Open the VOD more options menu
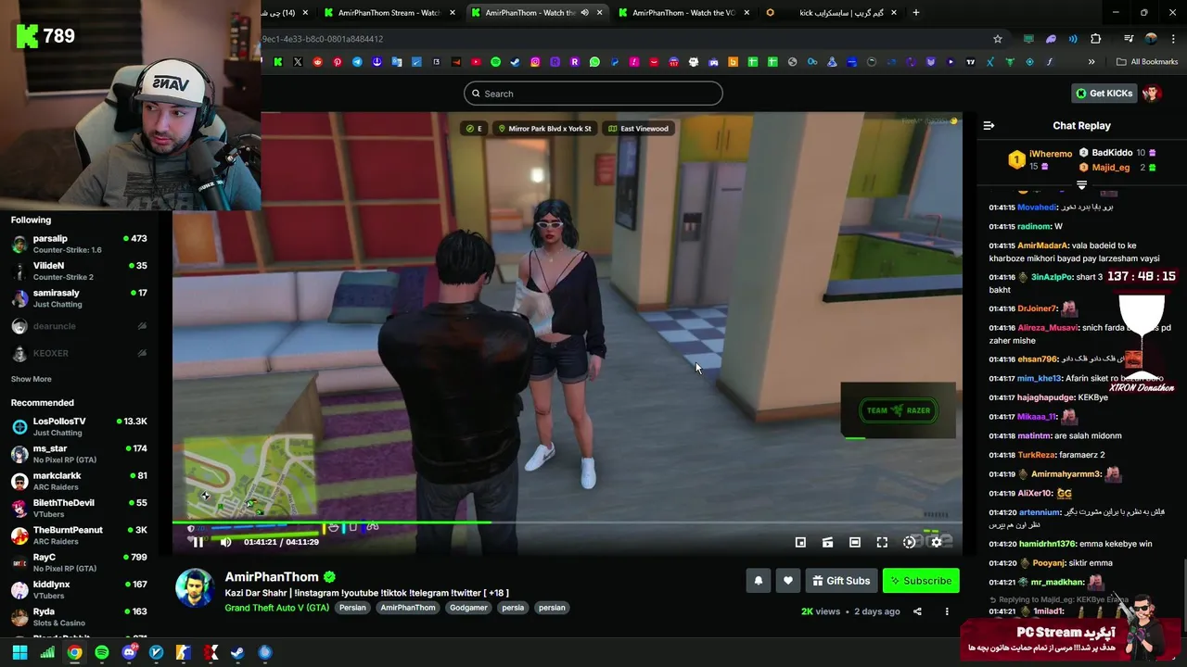The image size is (1187, 667). point(947,611)
